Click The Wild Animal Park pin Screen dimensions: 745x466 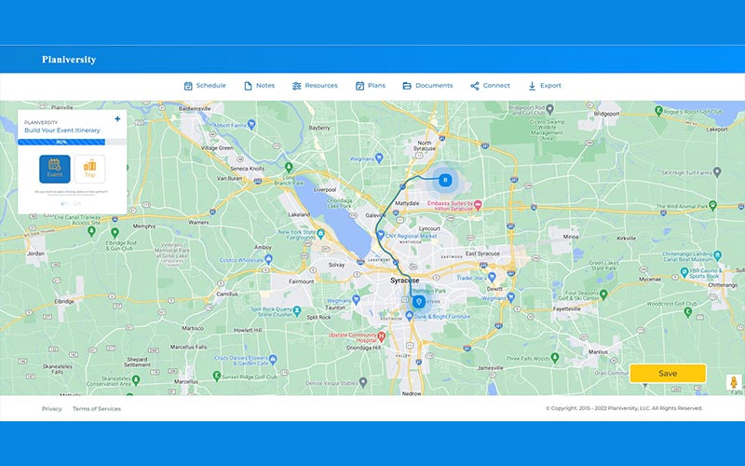(712, 205)
